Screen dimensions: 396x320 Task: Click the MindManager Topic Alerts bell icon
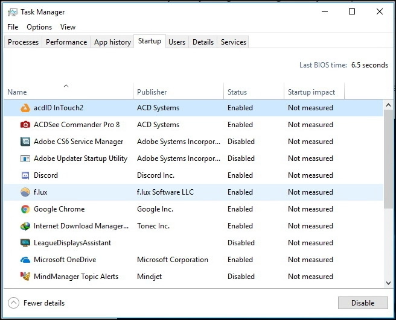(x=25, y=277)
